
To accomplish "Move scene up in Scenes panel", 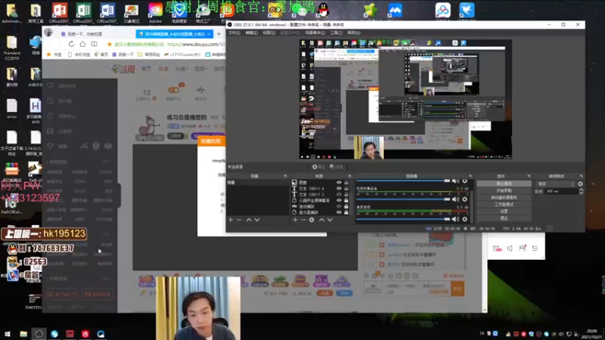I will (249, 220).
